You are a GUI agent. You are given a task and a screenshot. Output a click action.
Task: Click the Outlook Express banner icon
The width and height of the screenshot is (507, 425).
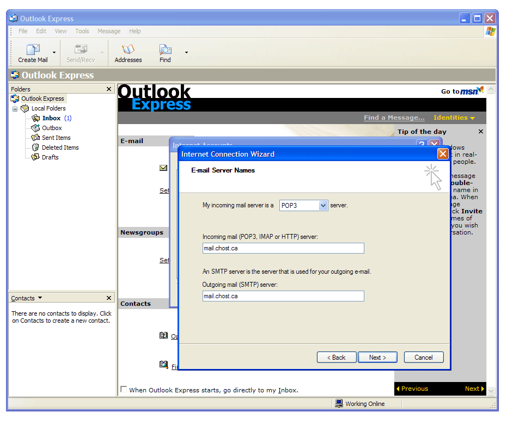tap(15, 75)
